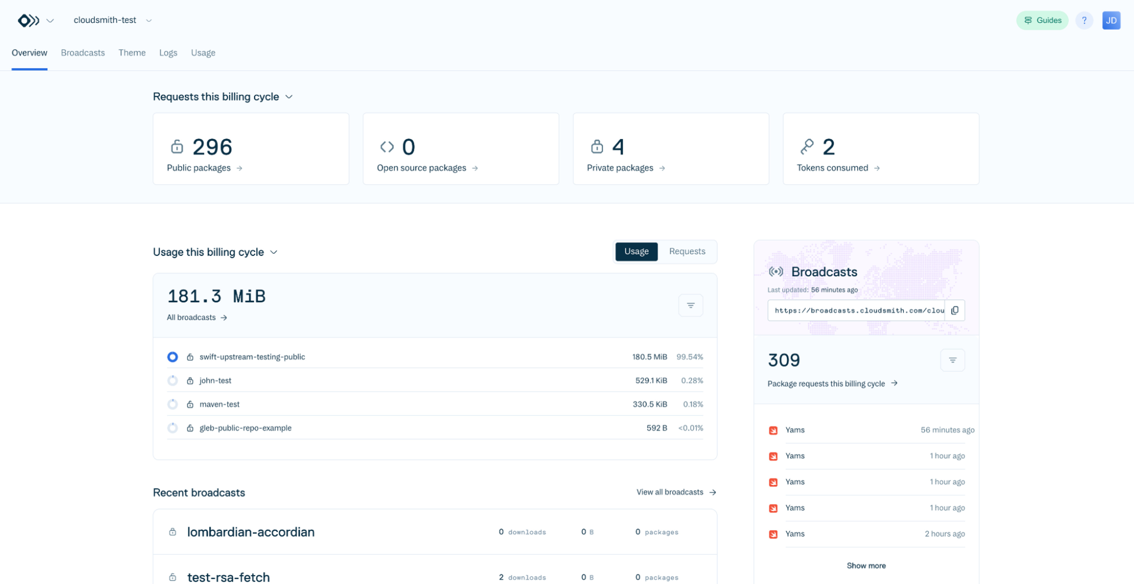This screenshot has width=1134, height=584.
Task: Click the key icon beside 2
Action: 807,146
